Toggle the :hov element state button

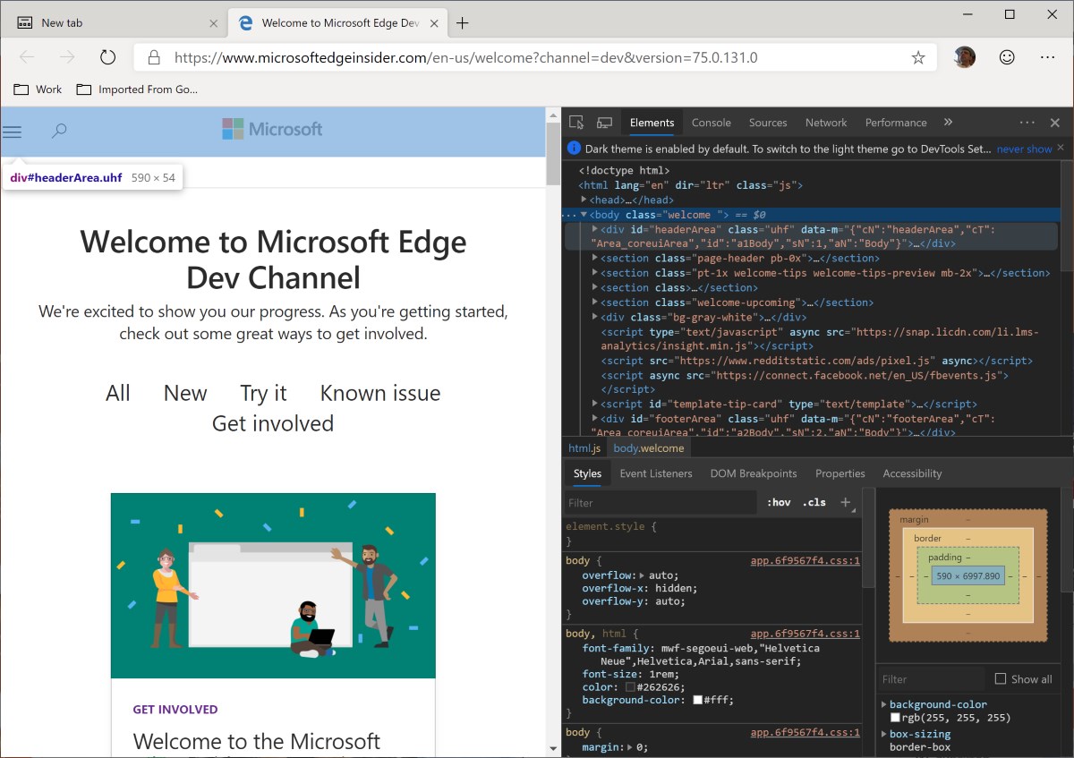(x=779, y=502)
